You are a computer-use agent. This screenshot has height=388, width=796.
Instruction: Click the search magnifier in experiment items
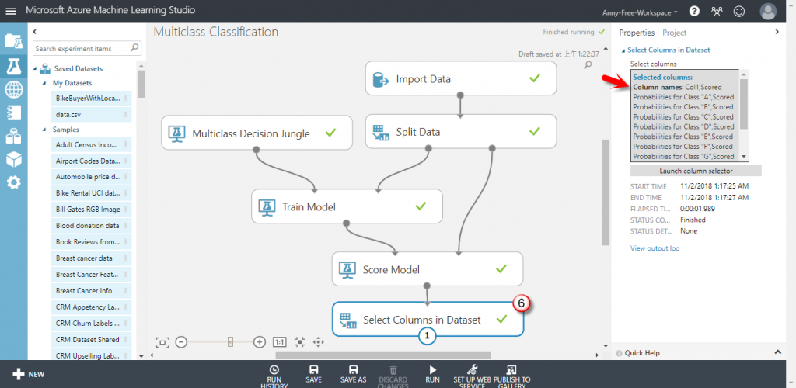click(x=134, y=49)
